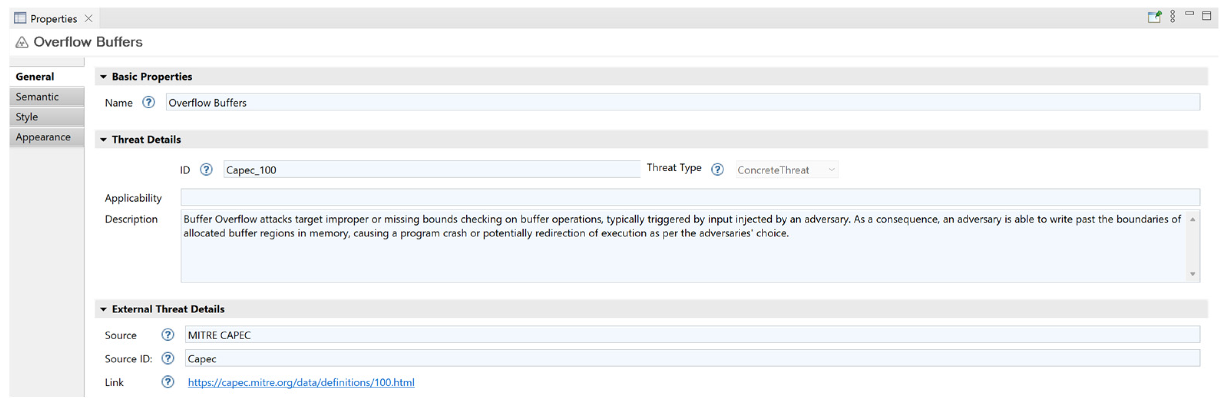Open the Properties view menu (three dots)
This screenshot has width=1225, height=408.
1172,17
